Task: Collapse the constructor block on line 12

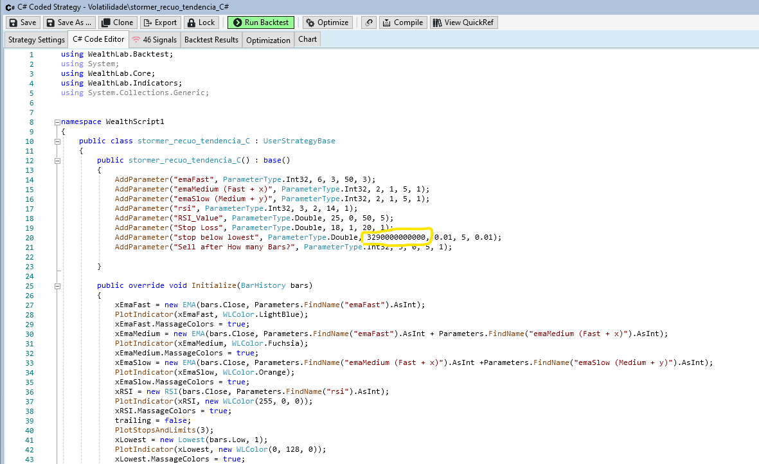Action: click(57, 160)
